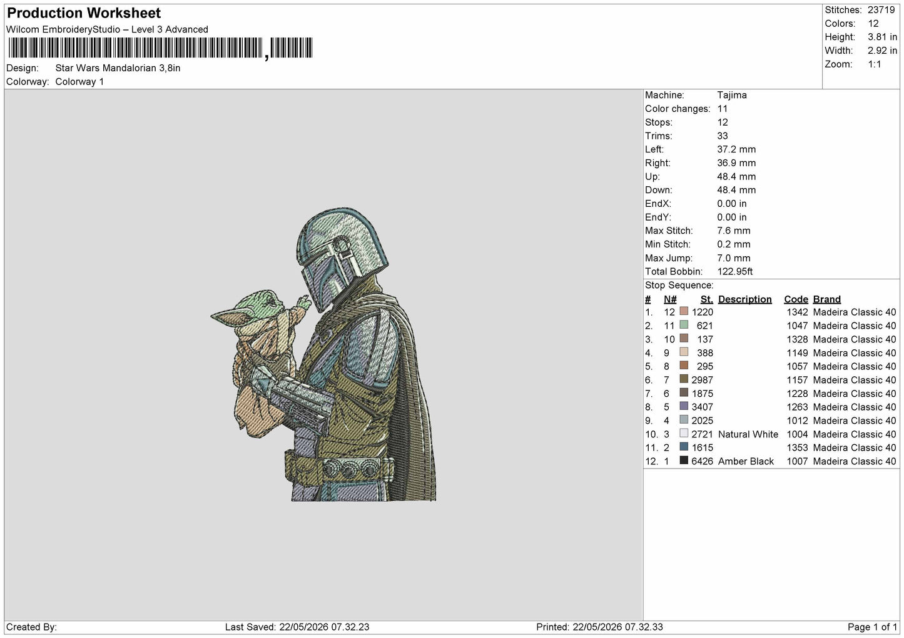Click the dark taupe swatch for 1875
Screen dimensions: 904x638
(684, 393)
